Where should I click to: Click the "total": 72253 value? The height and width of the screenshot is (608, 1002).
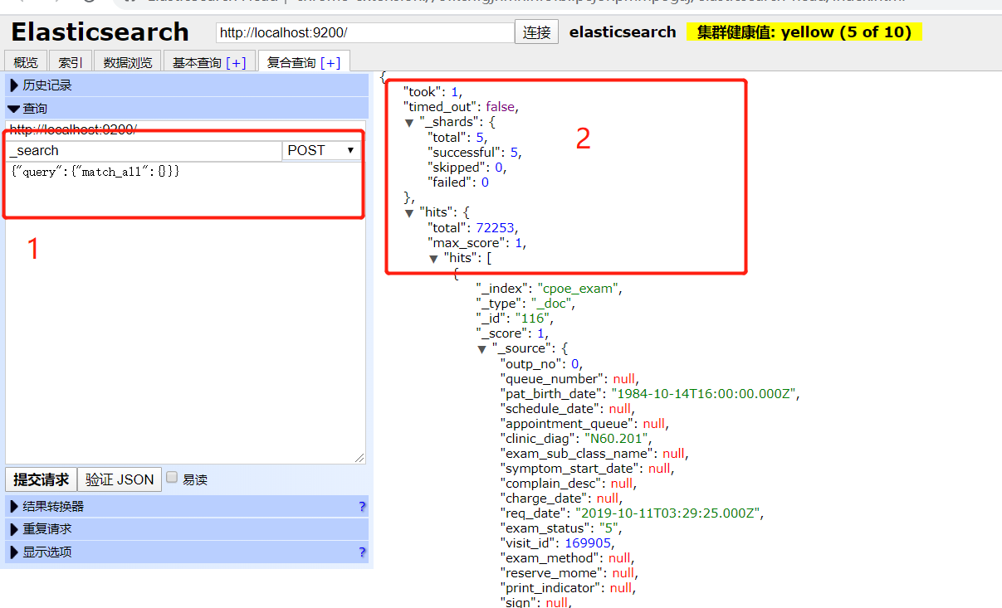[497, 227]
